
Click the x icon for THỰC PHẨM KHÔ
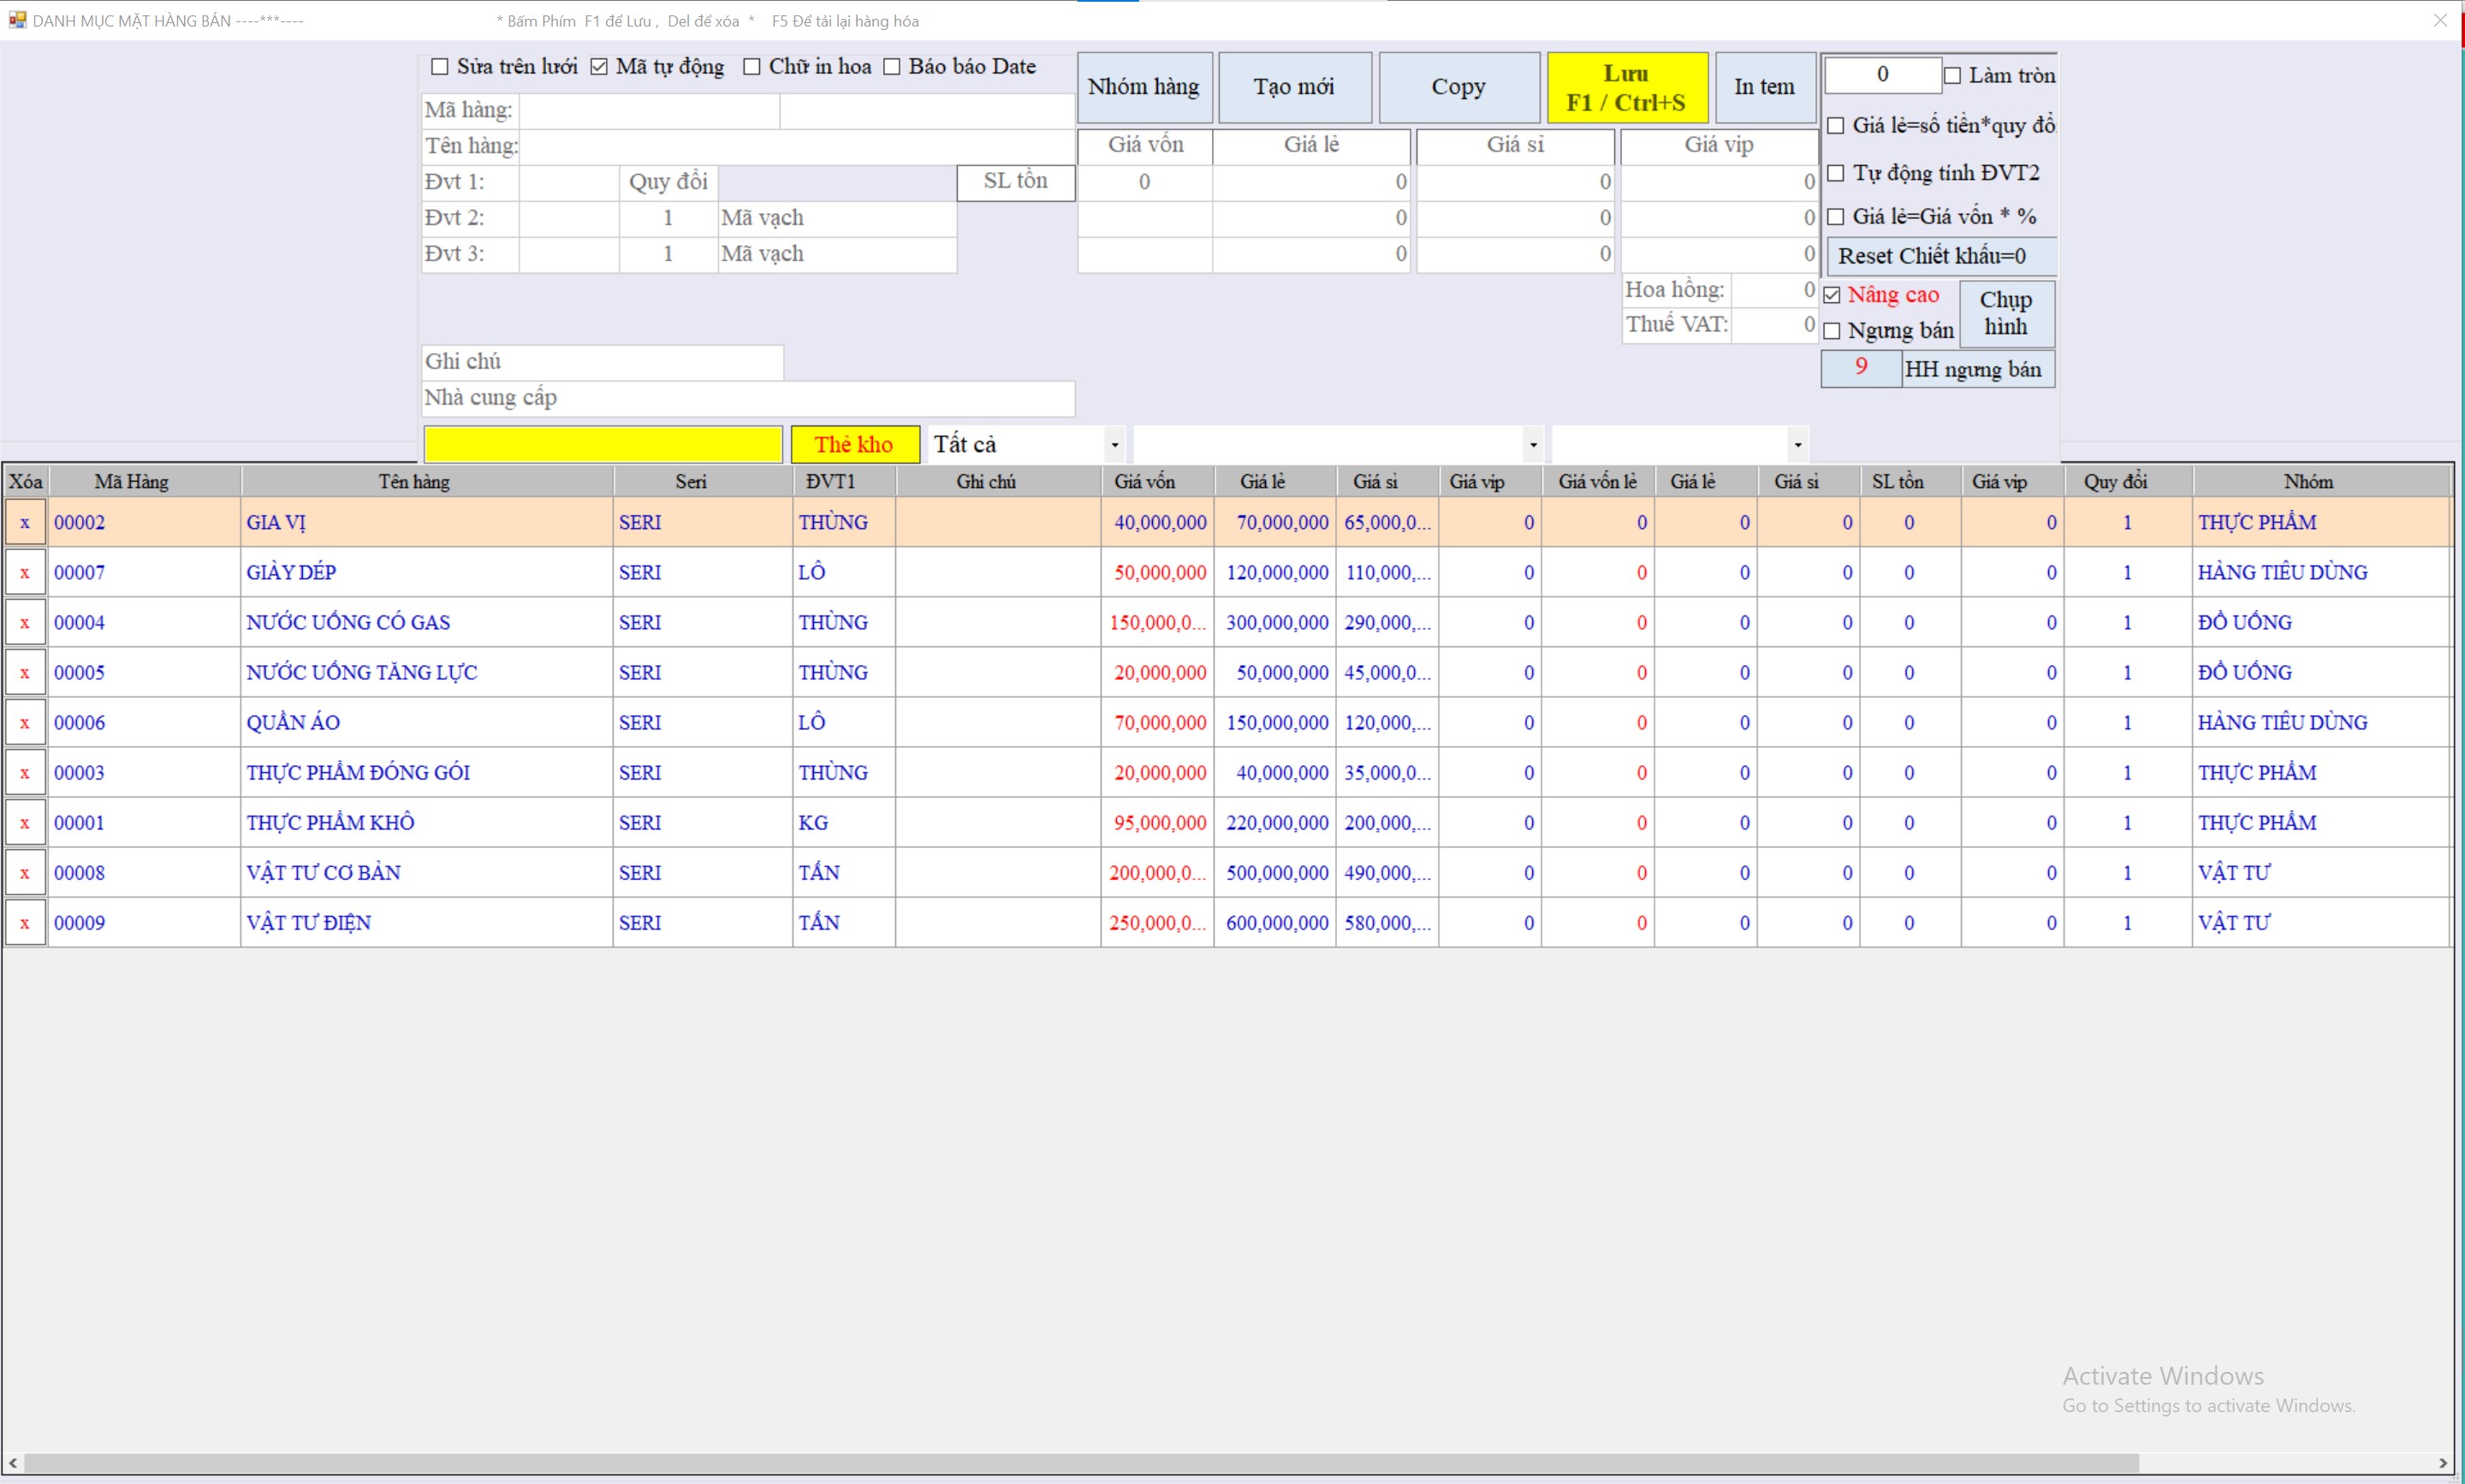point(25,823)
